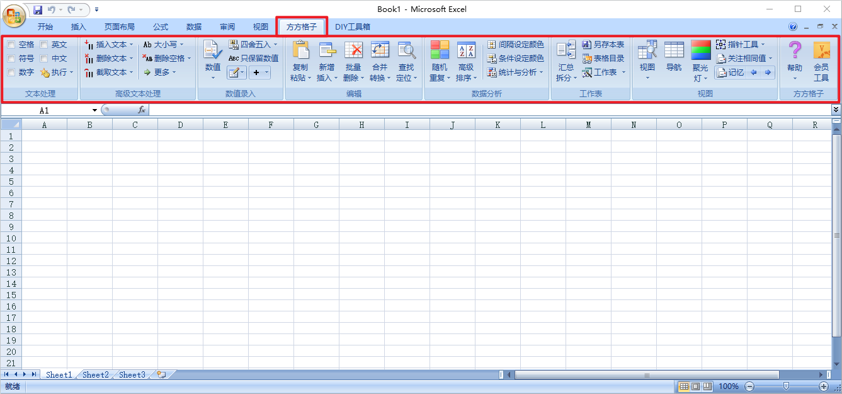Check the 数字 checkbox
The width and height of the screenshot is (842, 394).
[11, 72]
